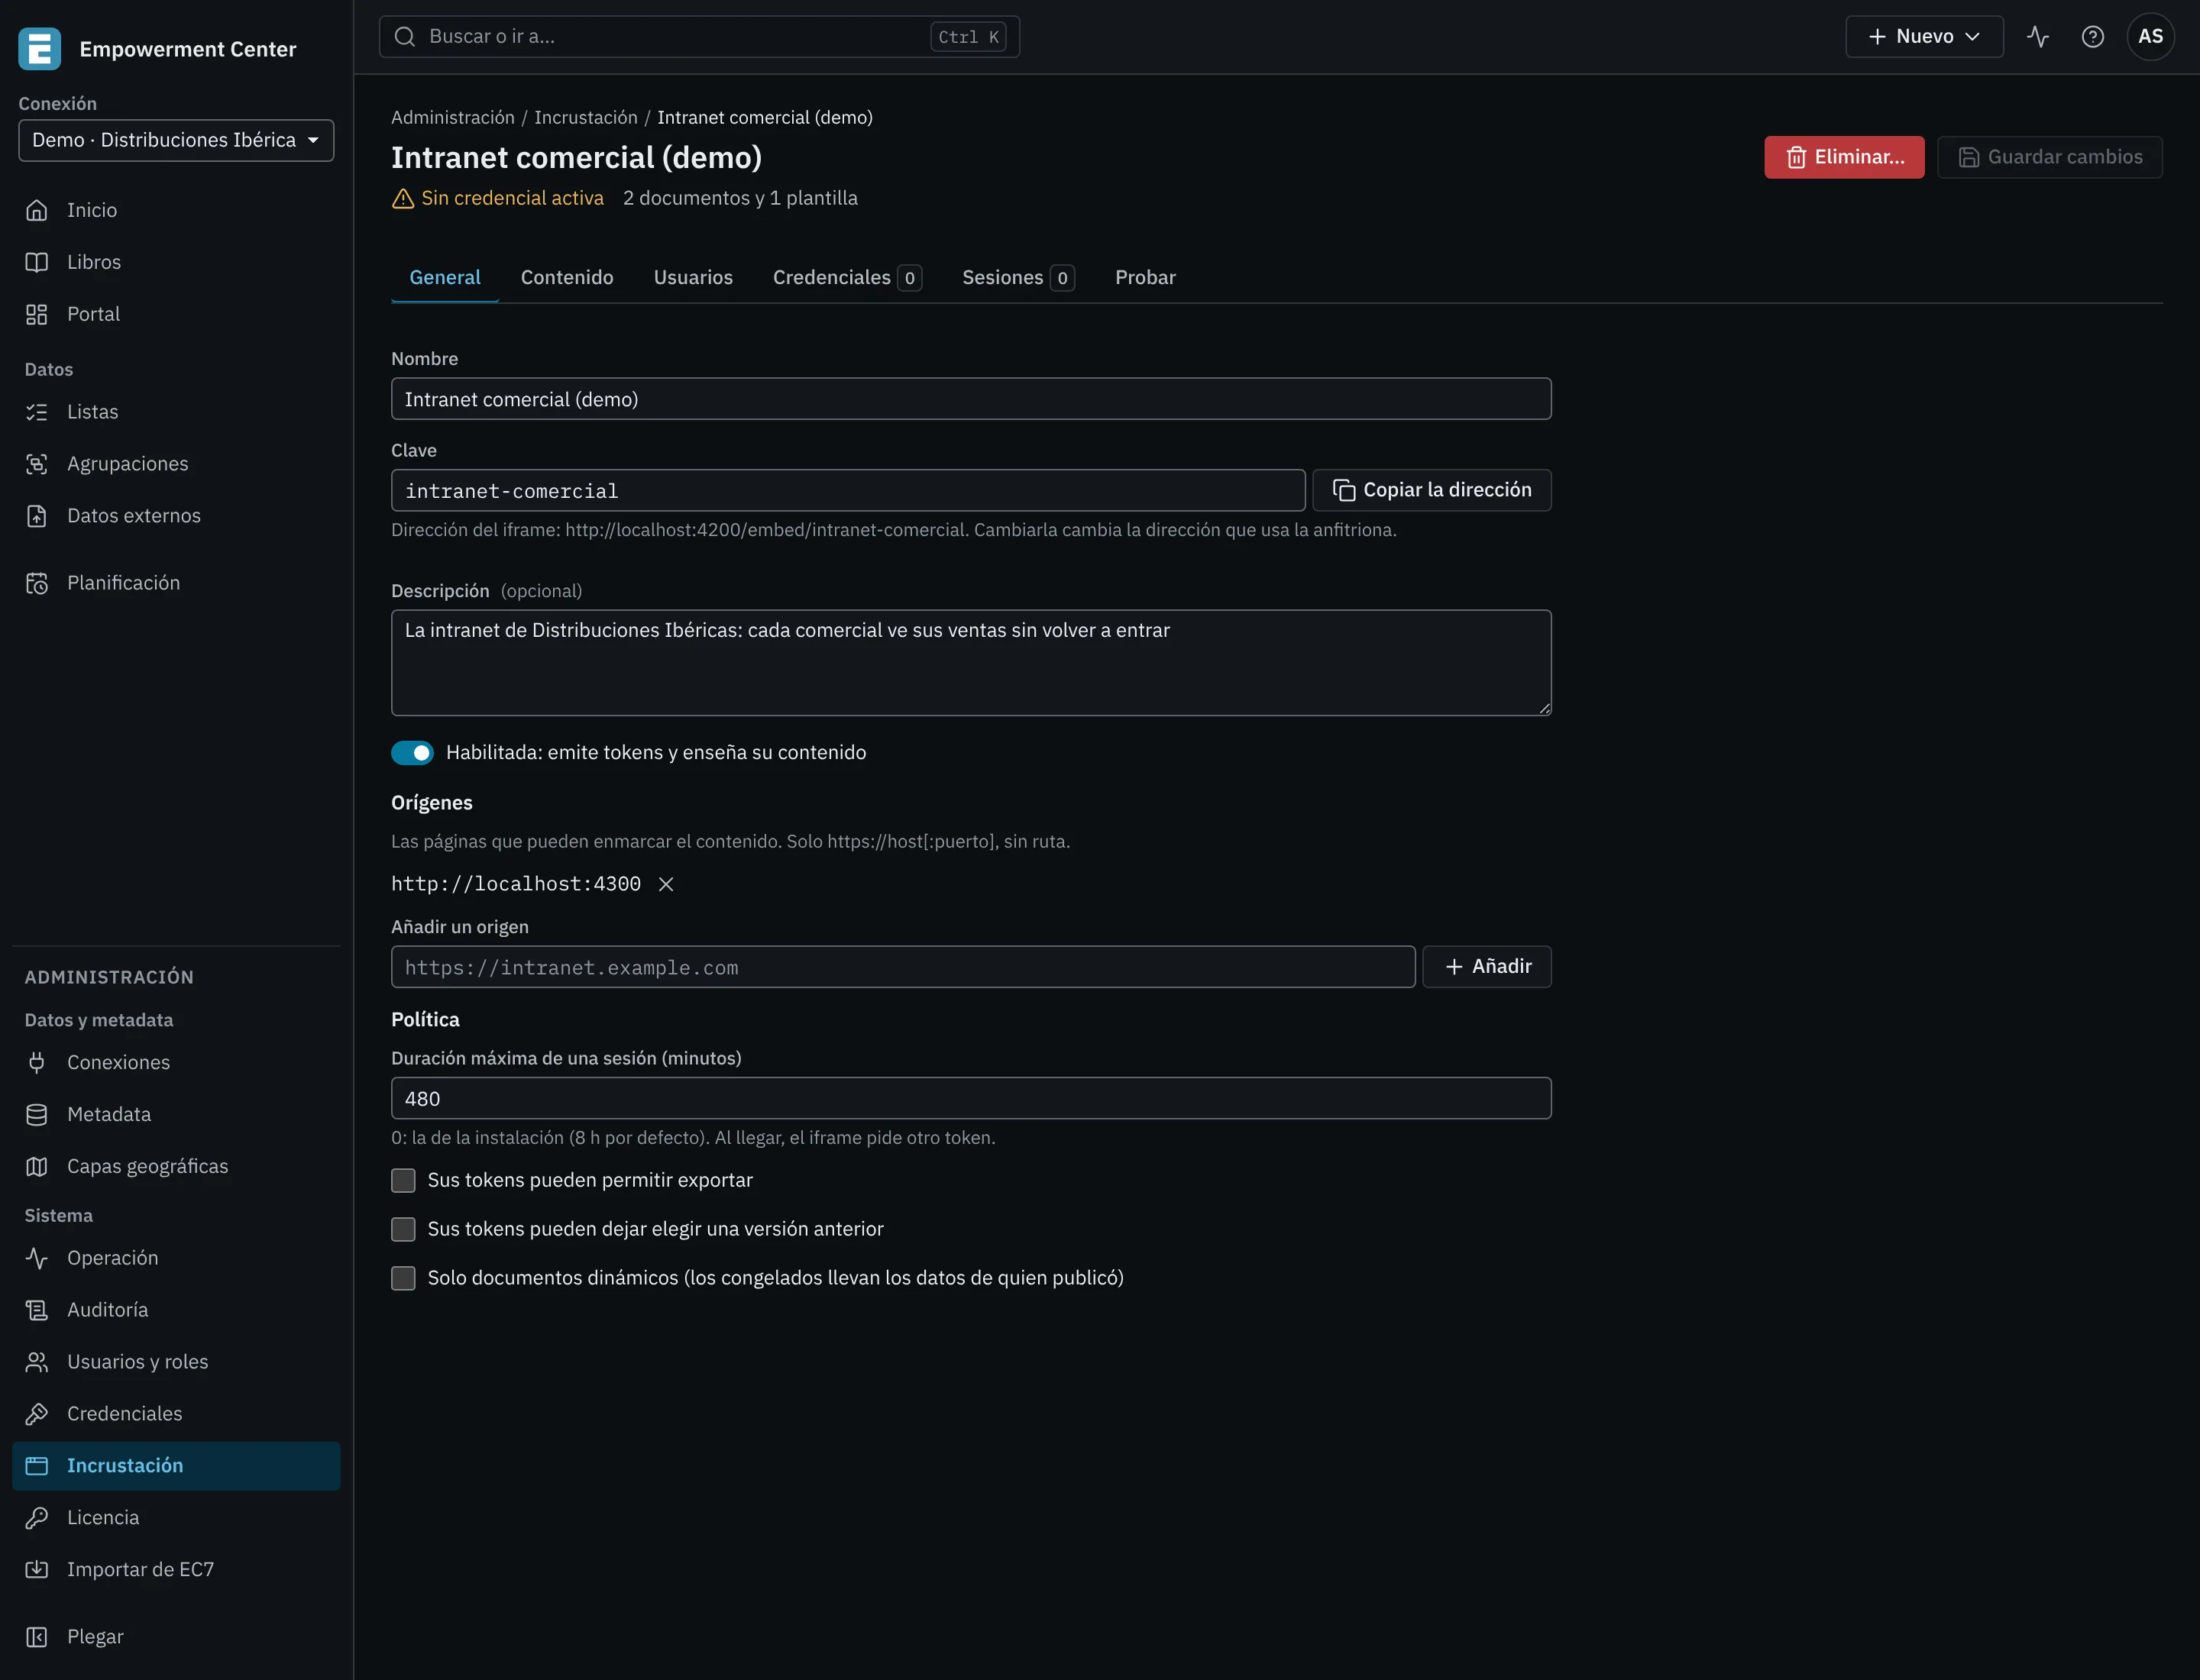Open Metadata in sidebar
This screenshot has height=1680, width=2200.
pos(176,1114)
